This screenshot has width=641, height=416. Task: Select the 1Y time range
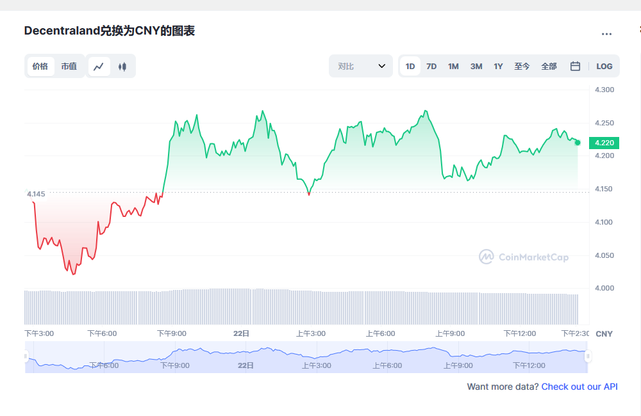pyautogui.click(x=498, y=67)
